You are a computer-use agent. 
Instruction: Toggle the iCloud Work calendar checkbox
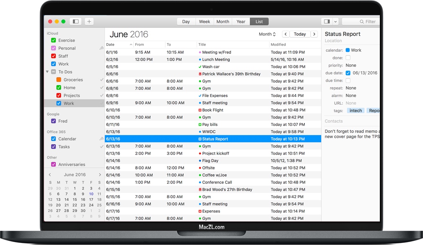(53, 64)
